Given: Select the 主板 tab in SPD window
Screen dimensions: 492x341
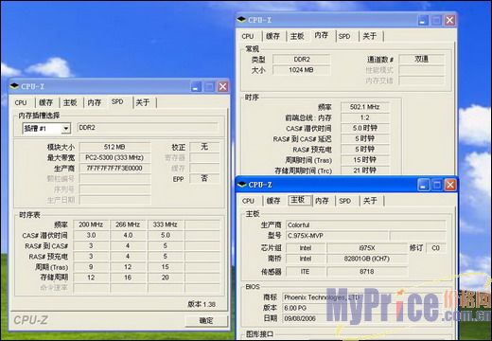Looking at the screenshot, I should tap(70, 102).
